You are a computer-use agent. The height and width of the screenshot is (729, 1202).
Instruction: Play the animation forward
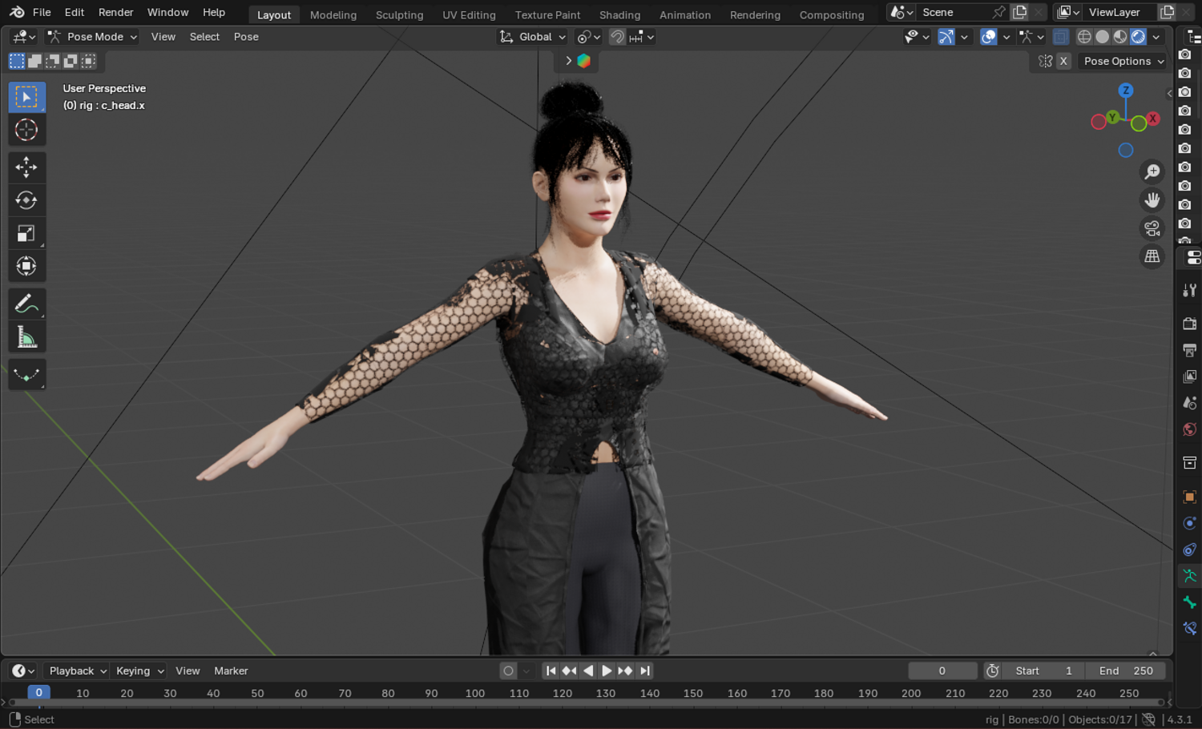coord(607,671)
